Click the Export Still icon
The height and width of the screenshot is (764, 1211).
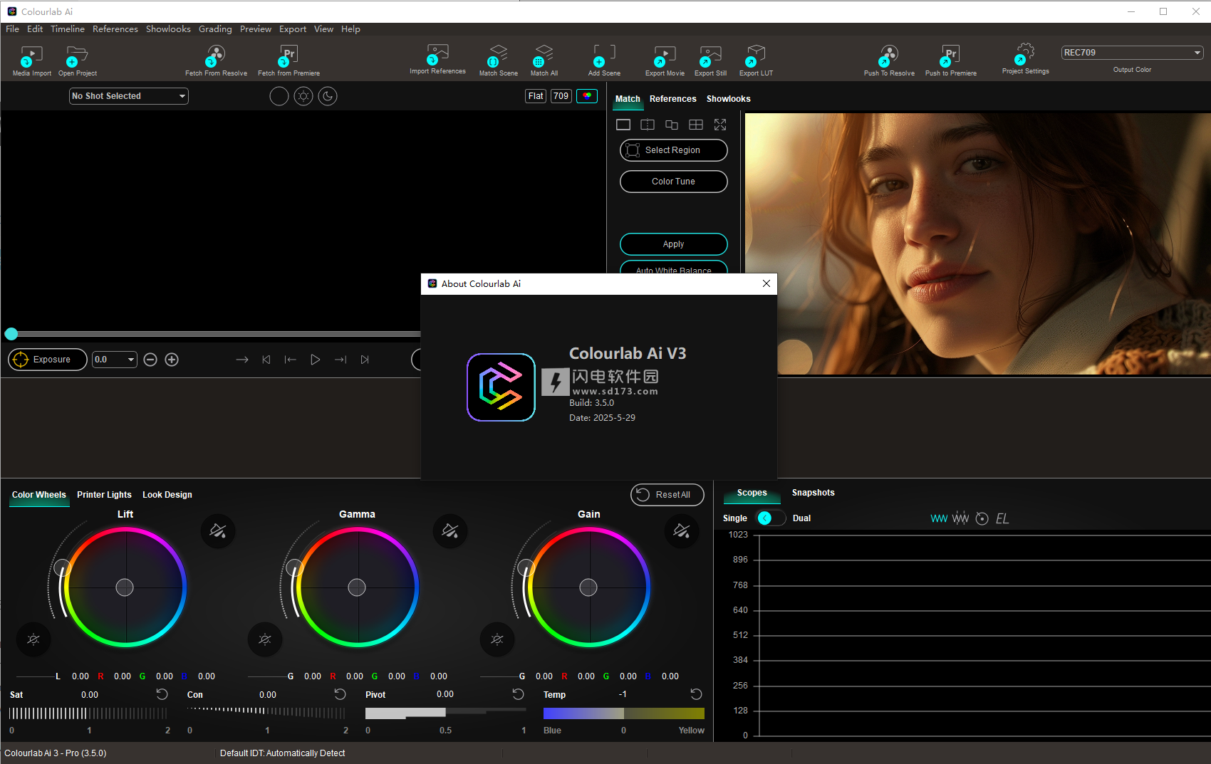click(710, 56)
